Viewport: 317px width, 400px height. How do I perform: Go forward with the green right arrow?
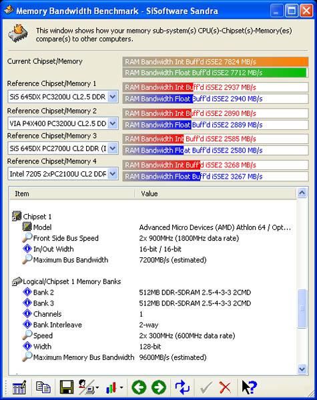tap(159, 387)
